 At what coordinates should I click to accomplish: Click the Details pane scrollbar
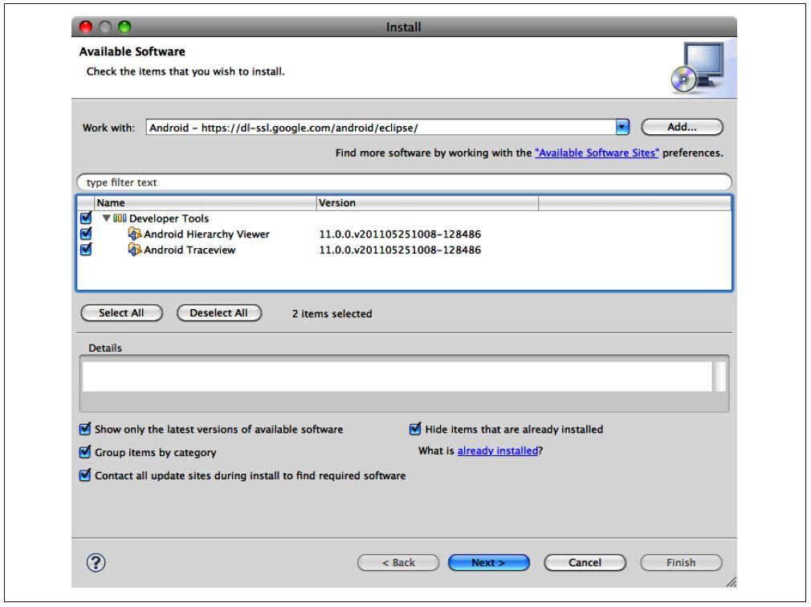click(719, 376)
